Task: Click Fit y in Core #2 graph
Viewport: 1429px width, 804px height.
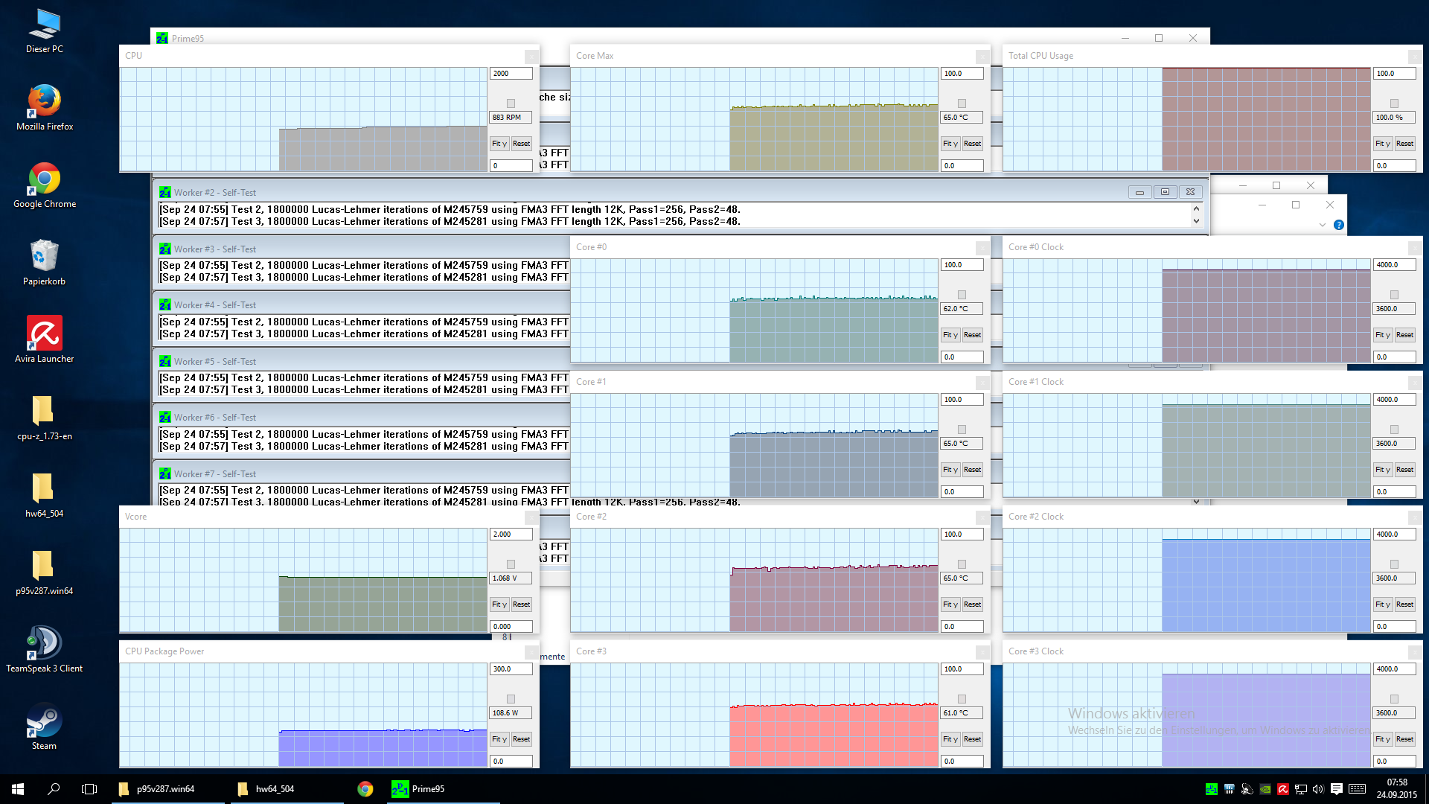Action: (x=950, y=604)
